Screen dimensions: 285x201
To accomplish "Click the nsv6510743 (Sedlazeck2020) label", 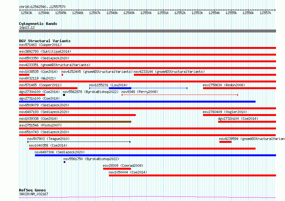I will (x=44, y=132).
